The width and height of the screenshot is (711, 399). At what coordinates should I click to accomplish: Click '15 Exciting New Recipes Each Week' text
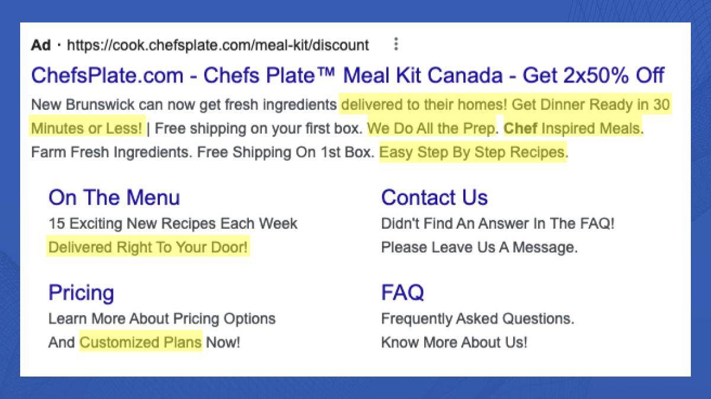click(173, 224)
